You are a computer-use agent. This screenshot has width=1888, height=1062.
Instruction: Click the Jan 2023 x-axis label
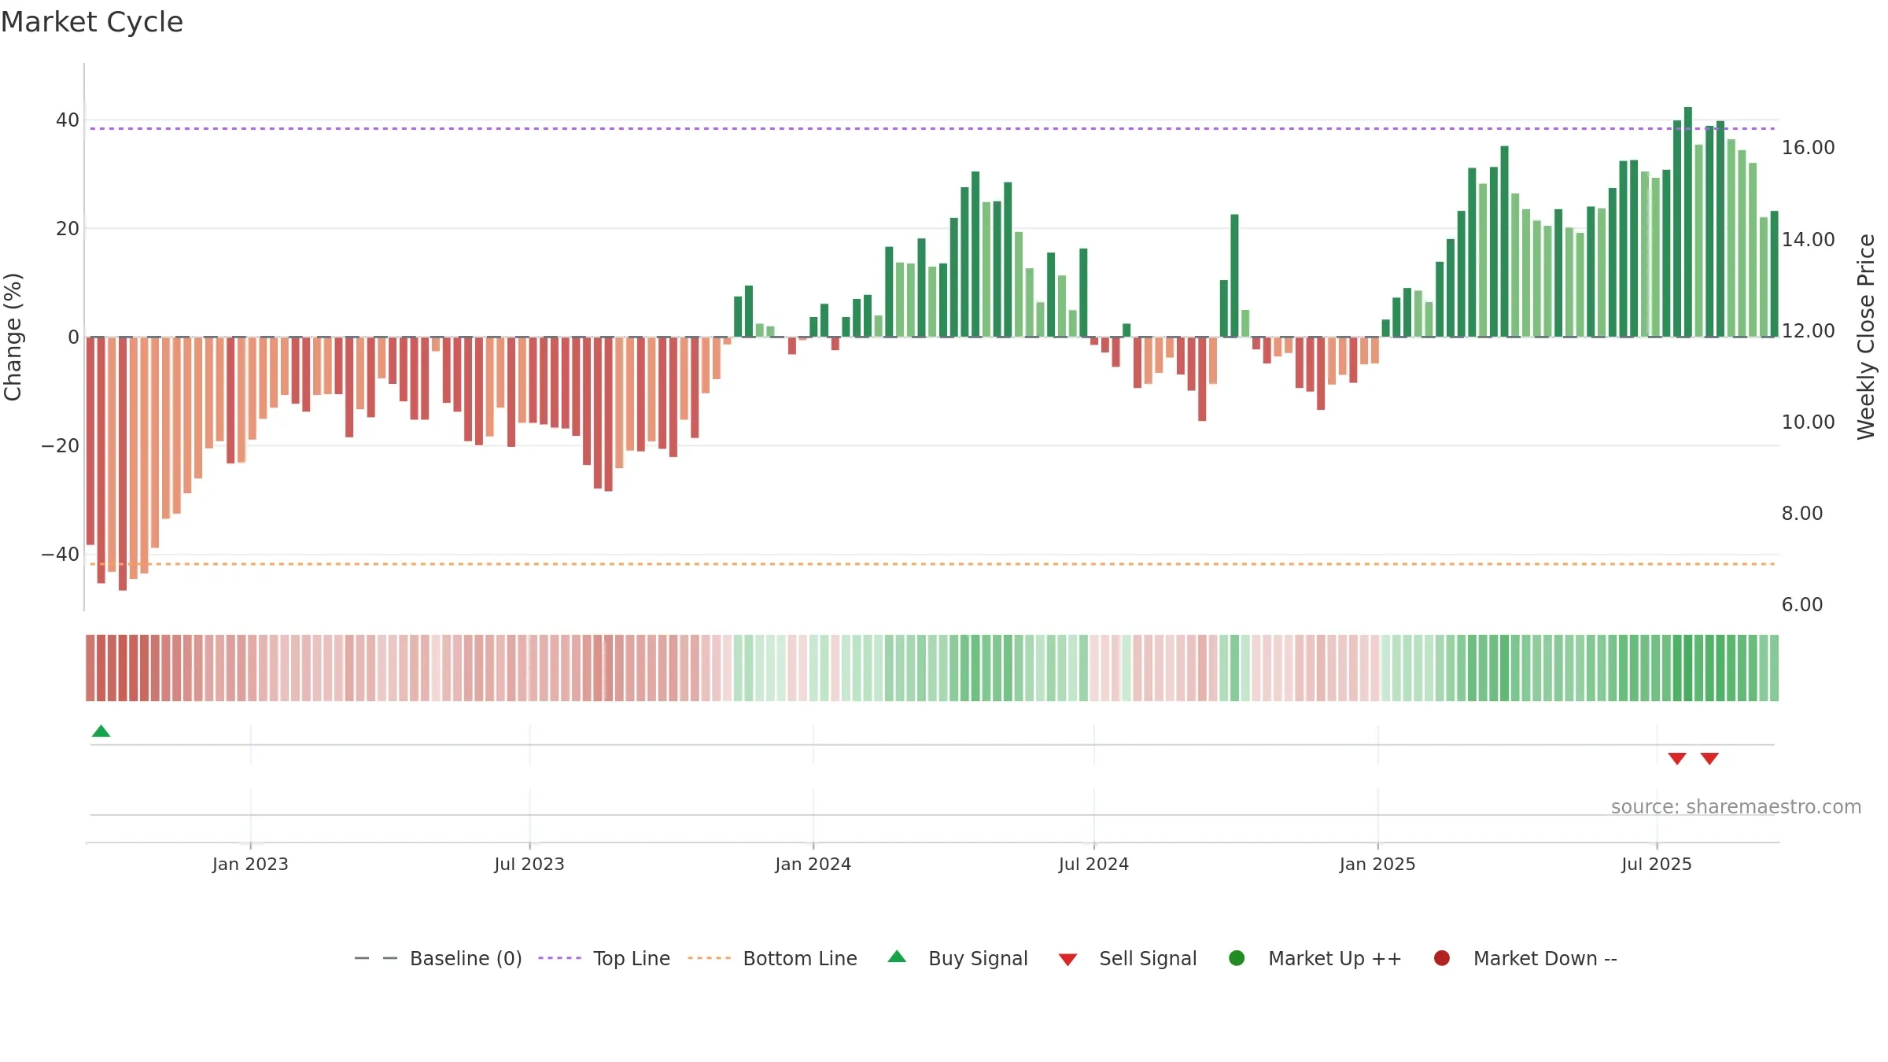point(250,865)
